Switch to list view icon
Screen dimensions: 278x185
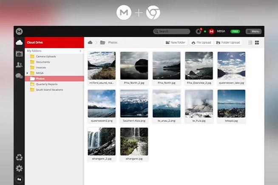[x=250, y=42]
